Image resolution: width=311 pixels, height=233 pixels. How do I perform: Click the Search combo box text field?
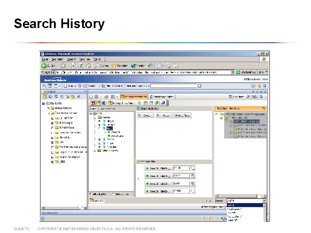click(244, 201)
